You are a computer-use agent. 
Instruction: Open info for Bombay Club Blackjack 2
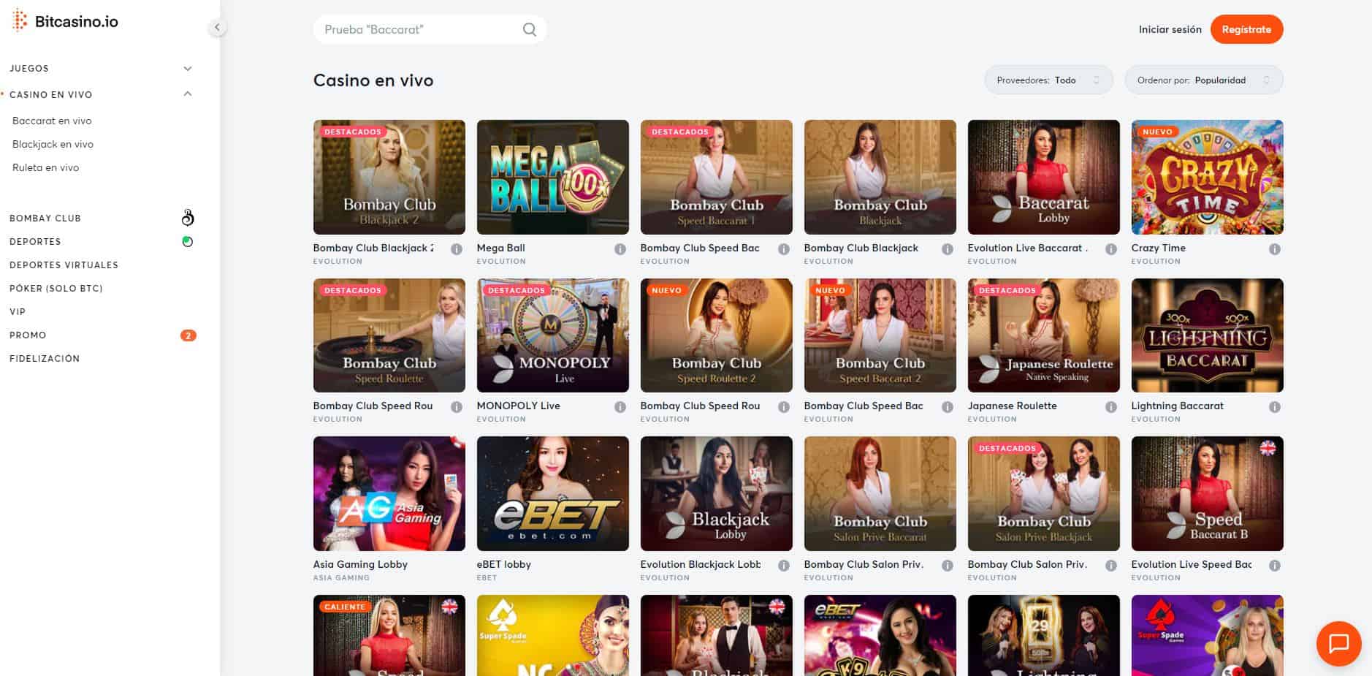pos(457,249)
